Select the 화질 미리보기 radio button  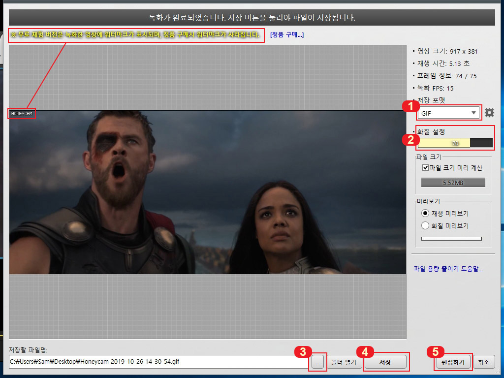coord(425,225)
